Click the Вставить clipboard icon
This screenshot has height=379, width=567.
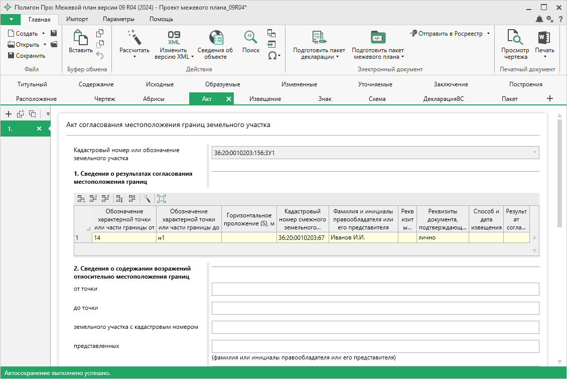pos(80,38)
